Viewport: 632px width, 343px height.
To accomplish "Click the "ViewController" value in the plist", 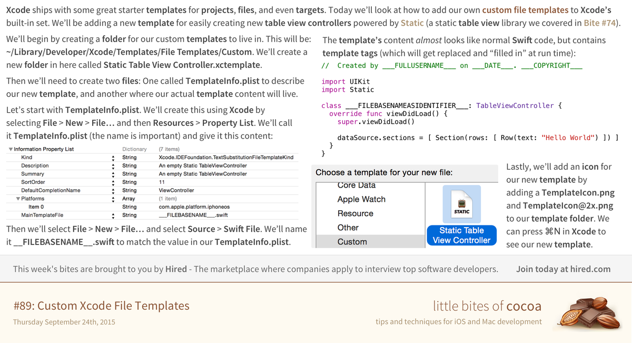I will (x=176, y=190).
